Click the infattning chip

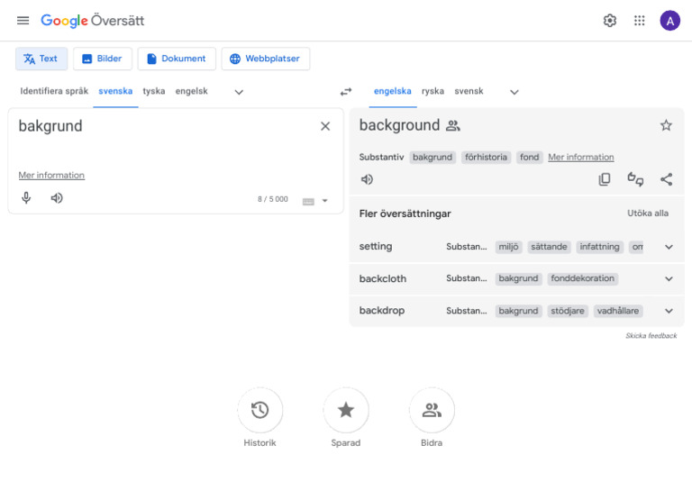pos(599,247)
